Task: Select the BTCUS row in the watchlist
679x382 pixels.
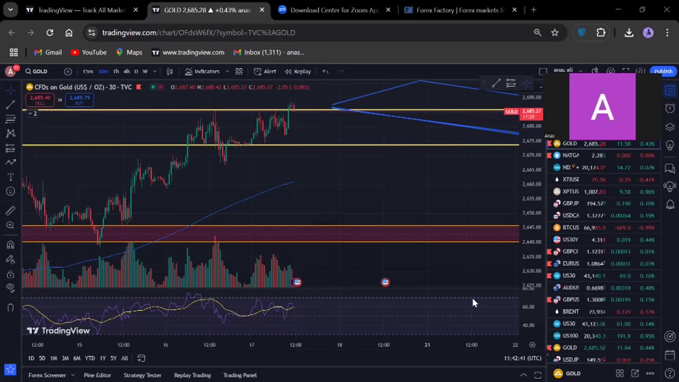Action: click(x=604, y=227)
